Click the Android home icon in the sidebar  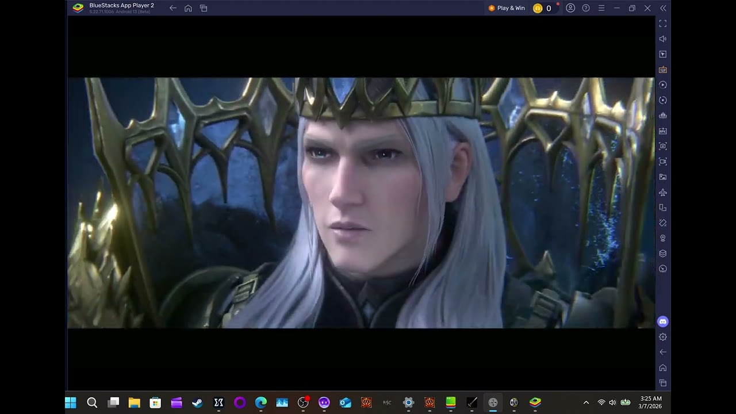[x=663, y=367]
